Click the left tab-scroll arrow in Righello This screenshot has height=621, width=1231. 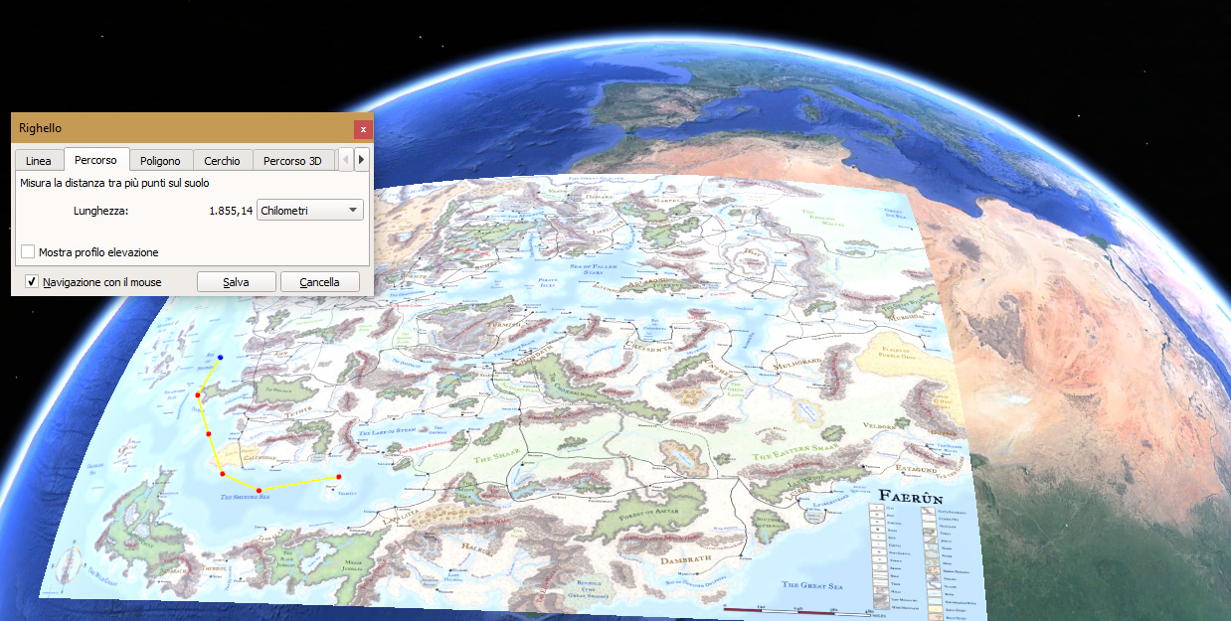pos(346,160)
